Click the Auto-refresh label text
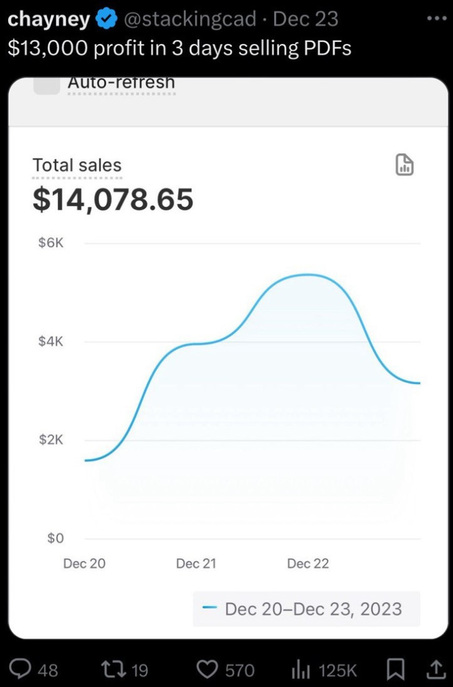Image resolution: width=453 pixels, height=687 pixels. [x=121, y=82]
